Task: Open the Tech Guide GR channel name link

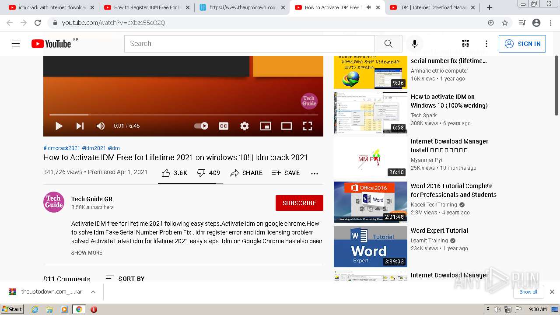Action: pos(92,199)
